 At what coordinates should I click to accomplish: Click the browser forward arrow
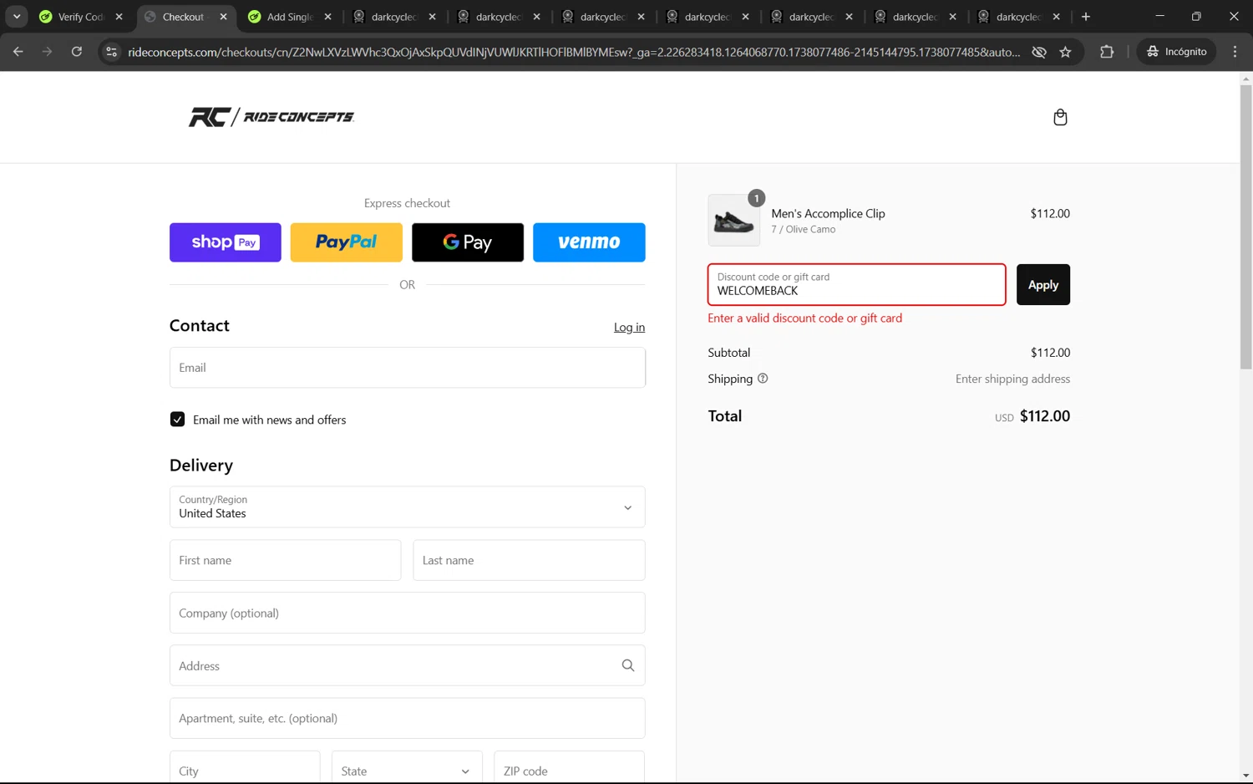point(48,52)
